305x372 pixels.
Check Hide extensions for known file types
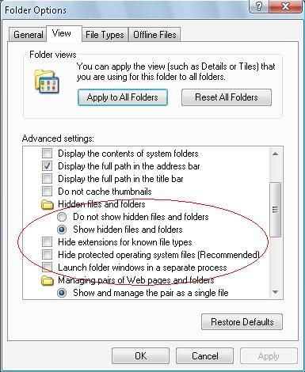point(48,242)
